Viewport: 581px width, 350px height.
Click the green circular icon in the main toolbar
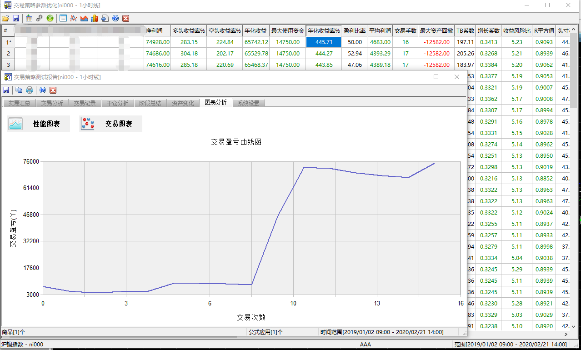[50, 18]
